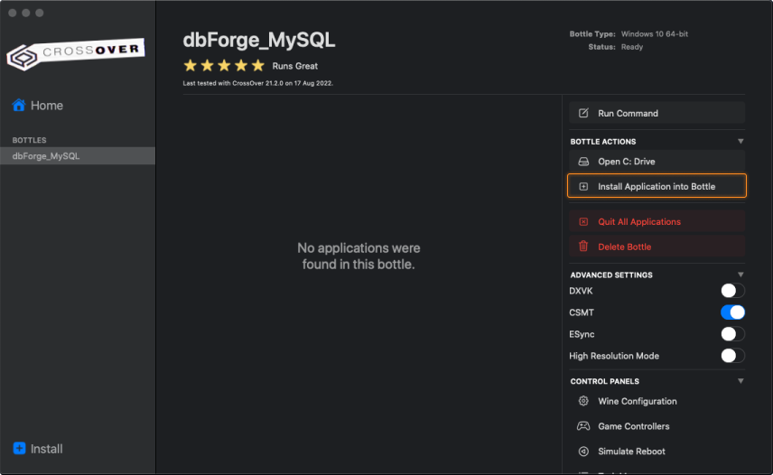Collapse the Advanced Settings section
The height and width of the screenshot is (475, 773).
pos(740,275)
